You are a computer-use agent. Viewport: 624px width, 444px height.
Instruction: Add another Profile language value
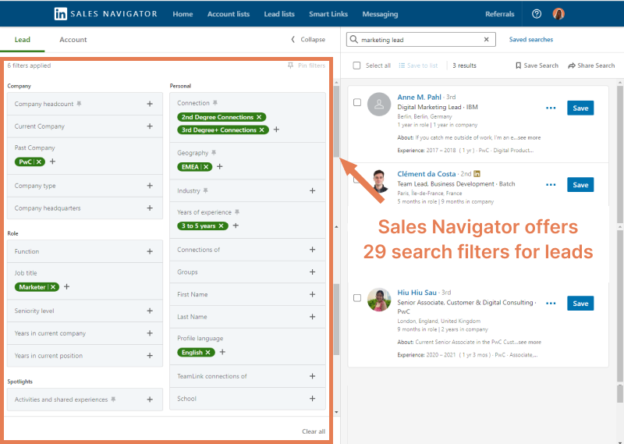click(x=222, y=352)
